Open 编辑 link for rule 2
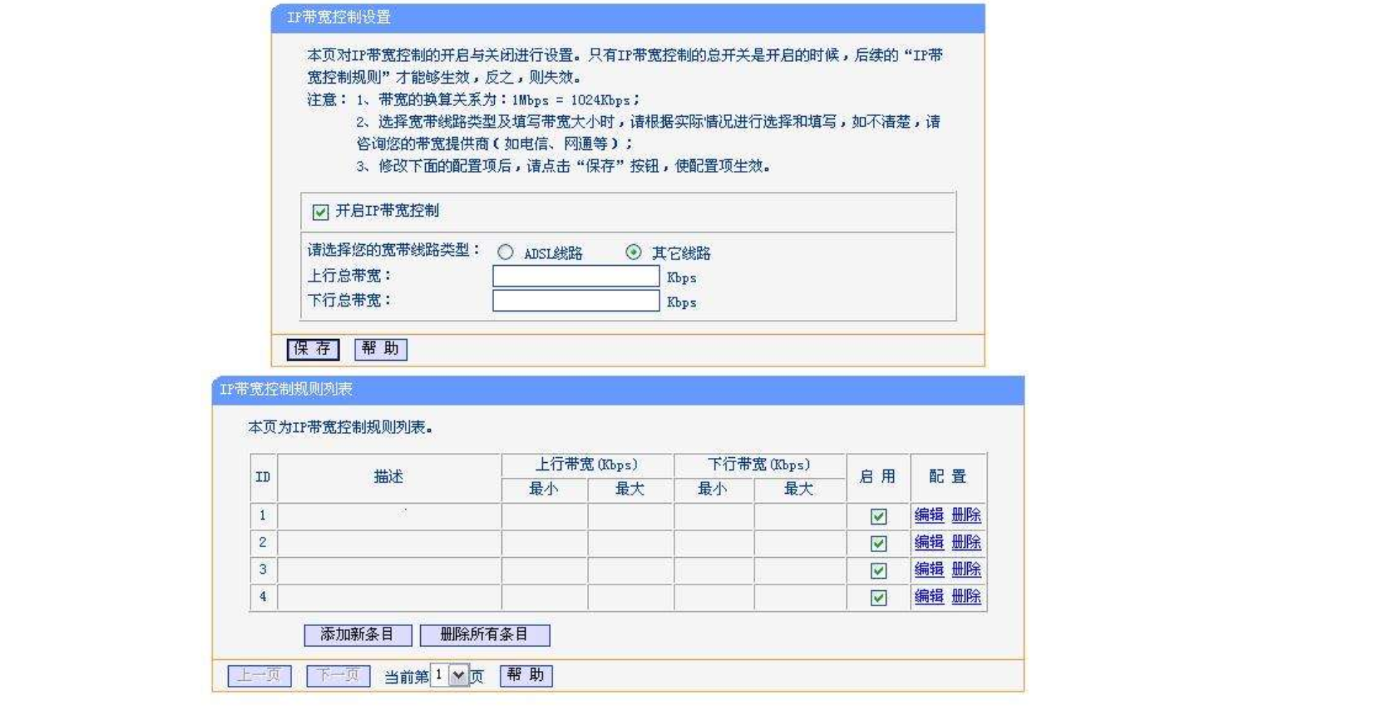 click(928, 542)
